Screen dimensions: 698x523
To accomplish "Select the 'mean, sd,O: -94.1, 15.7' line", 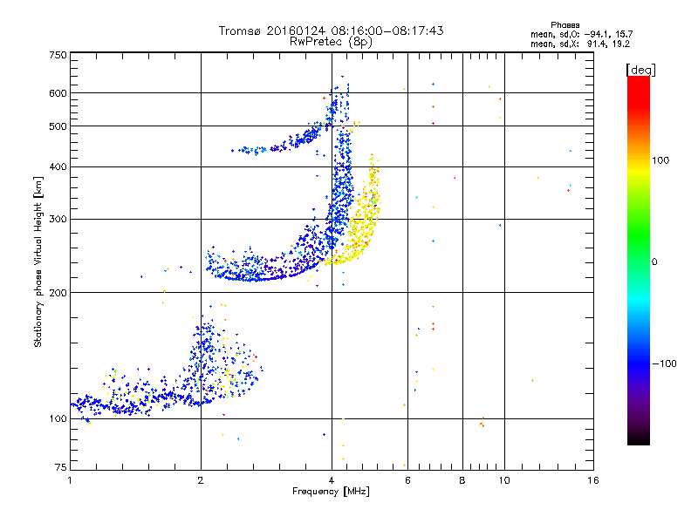I will click(x=581, y=34).
